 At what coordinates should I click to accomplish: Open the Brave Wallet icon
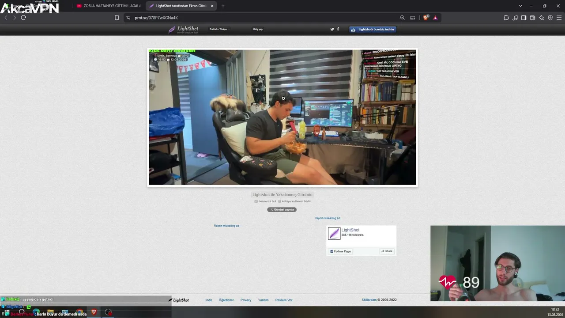pos(532,18)
